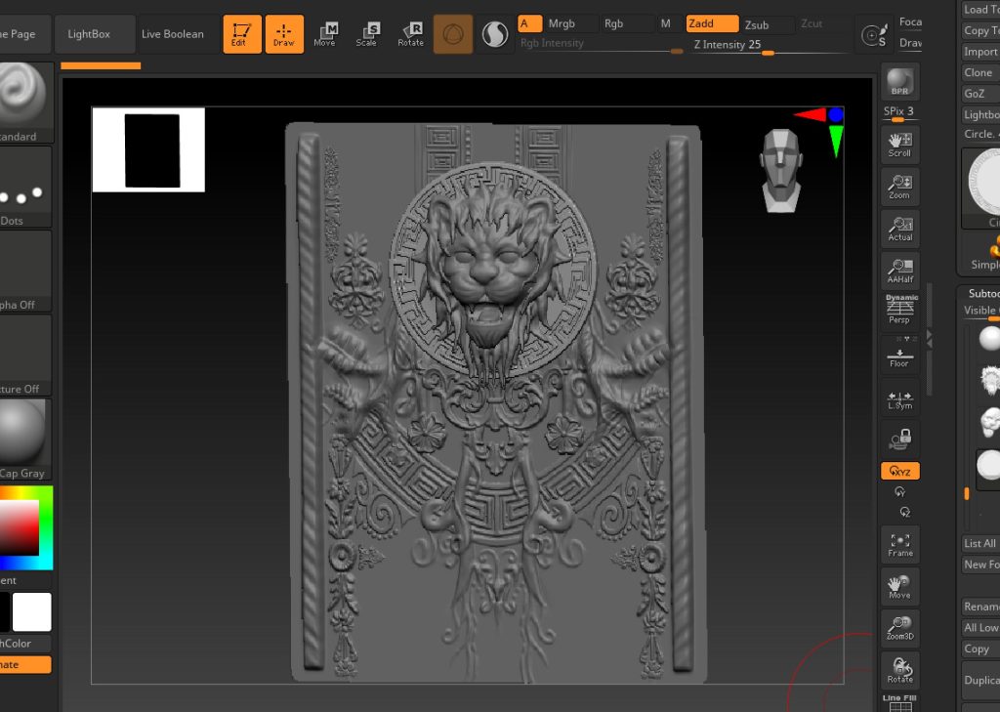
Task: Click the Y-axis rotation icon below XYZ
Action: (899, 492)
